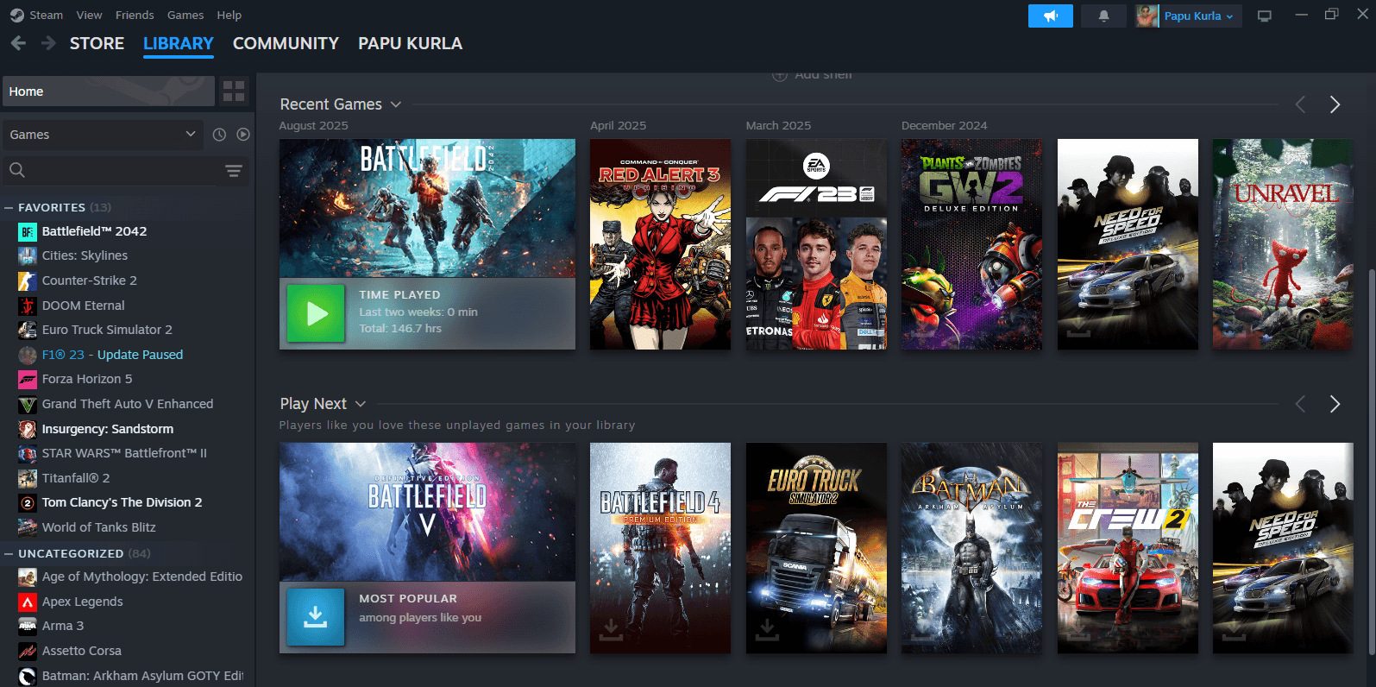This screenshot has height=687, width=1376.
Task: Open Plants vs Zombies GW2 cover
Action: [971, 244]
